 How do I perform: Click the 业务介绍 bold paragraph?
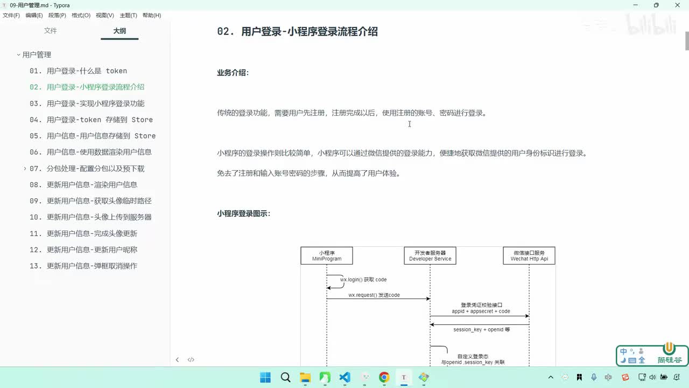[x=233, y=73]
